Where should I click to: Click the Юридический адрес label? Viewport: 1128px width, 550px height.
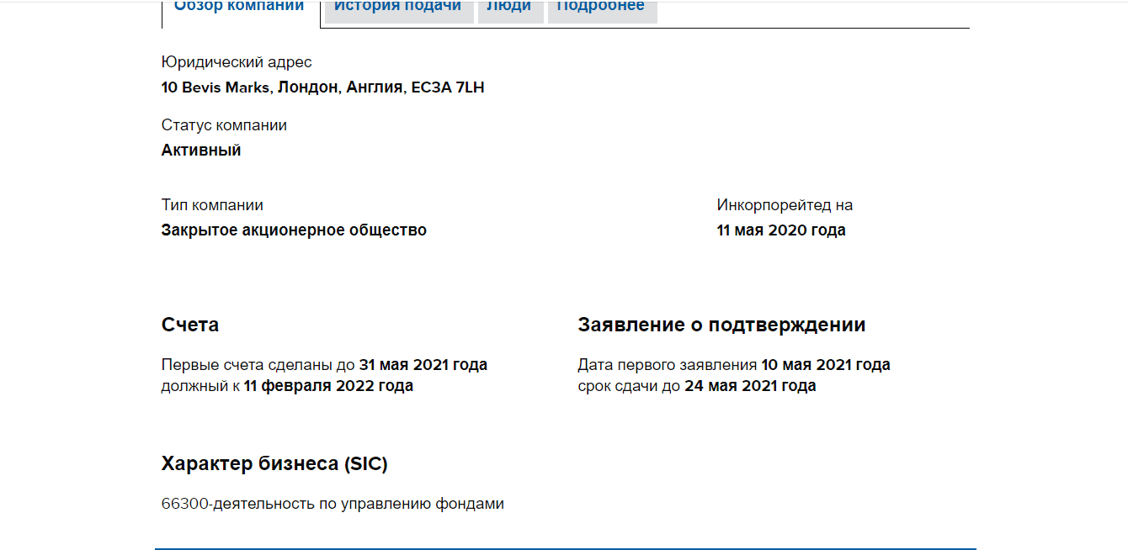(x=237, y=61)
